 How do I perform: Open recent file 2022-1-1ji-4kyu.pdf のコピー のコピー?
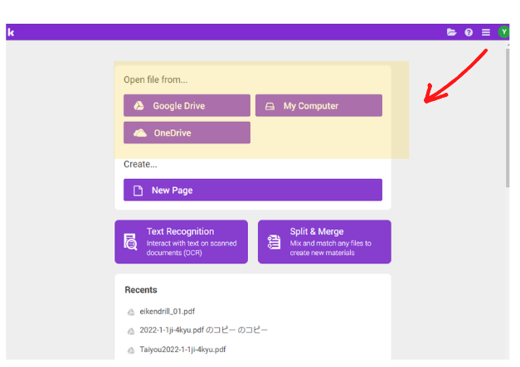pos(203,331)
